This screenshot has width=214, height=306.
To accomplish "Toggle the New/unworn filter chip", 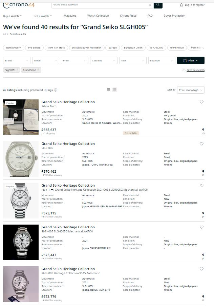I will 14,47.
